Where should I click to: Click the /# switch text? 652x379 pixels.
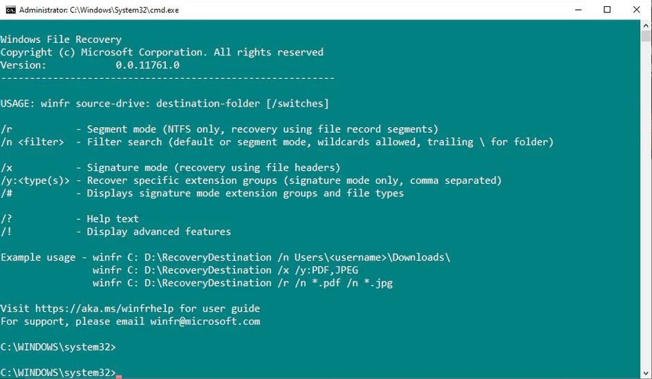[x=6, y=193]
